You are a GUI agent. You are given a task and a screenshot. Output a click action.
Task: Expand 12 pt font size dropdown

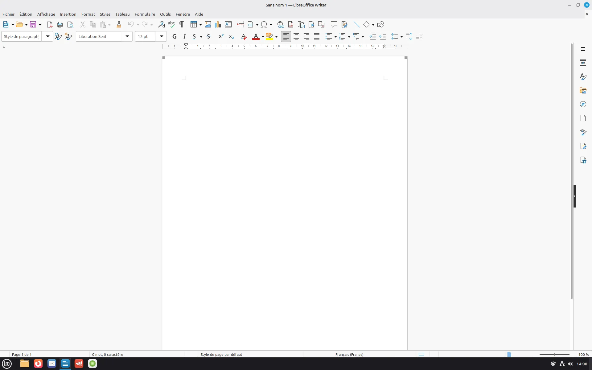[x=161, y=36]
